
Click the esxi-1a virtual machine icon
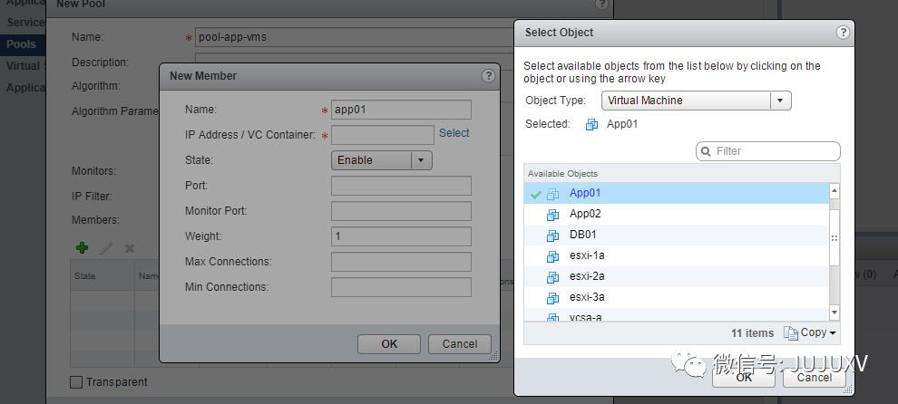tap(552, 256)
